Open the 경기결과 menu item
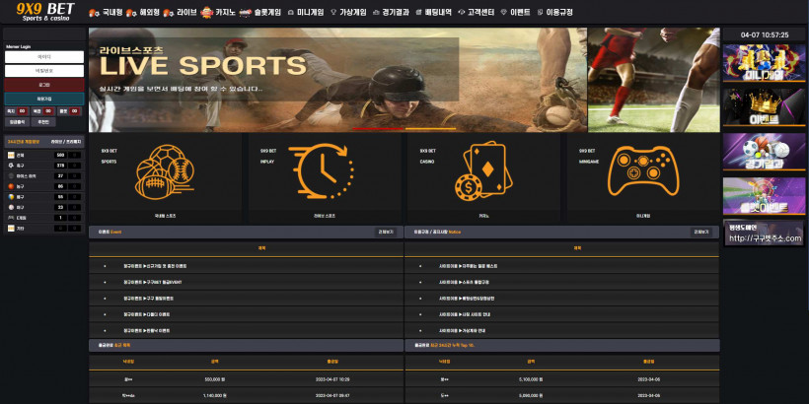The image size is (809, 404). [390, 12]
